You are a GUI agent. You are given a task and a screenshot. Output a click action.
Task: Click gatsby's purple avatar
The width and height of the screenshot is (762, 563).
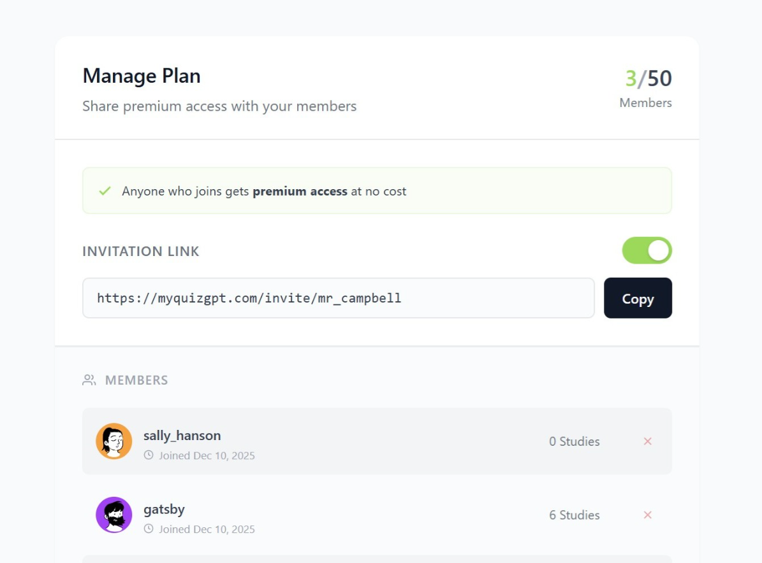114,515
